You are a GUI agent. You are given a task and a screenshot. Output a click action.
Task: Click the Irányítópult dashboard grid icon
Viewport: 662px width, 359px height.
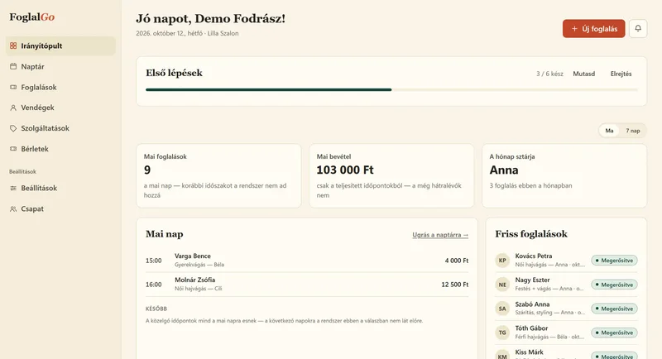[13, 45]
